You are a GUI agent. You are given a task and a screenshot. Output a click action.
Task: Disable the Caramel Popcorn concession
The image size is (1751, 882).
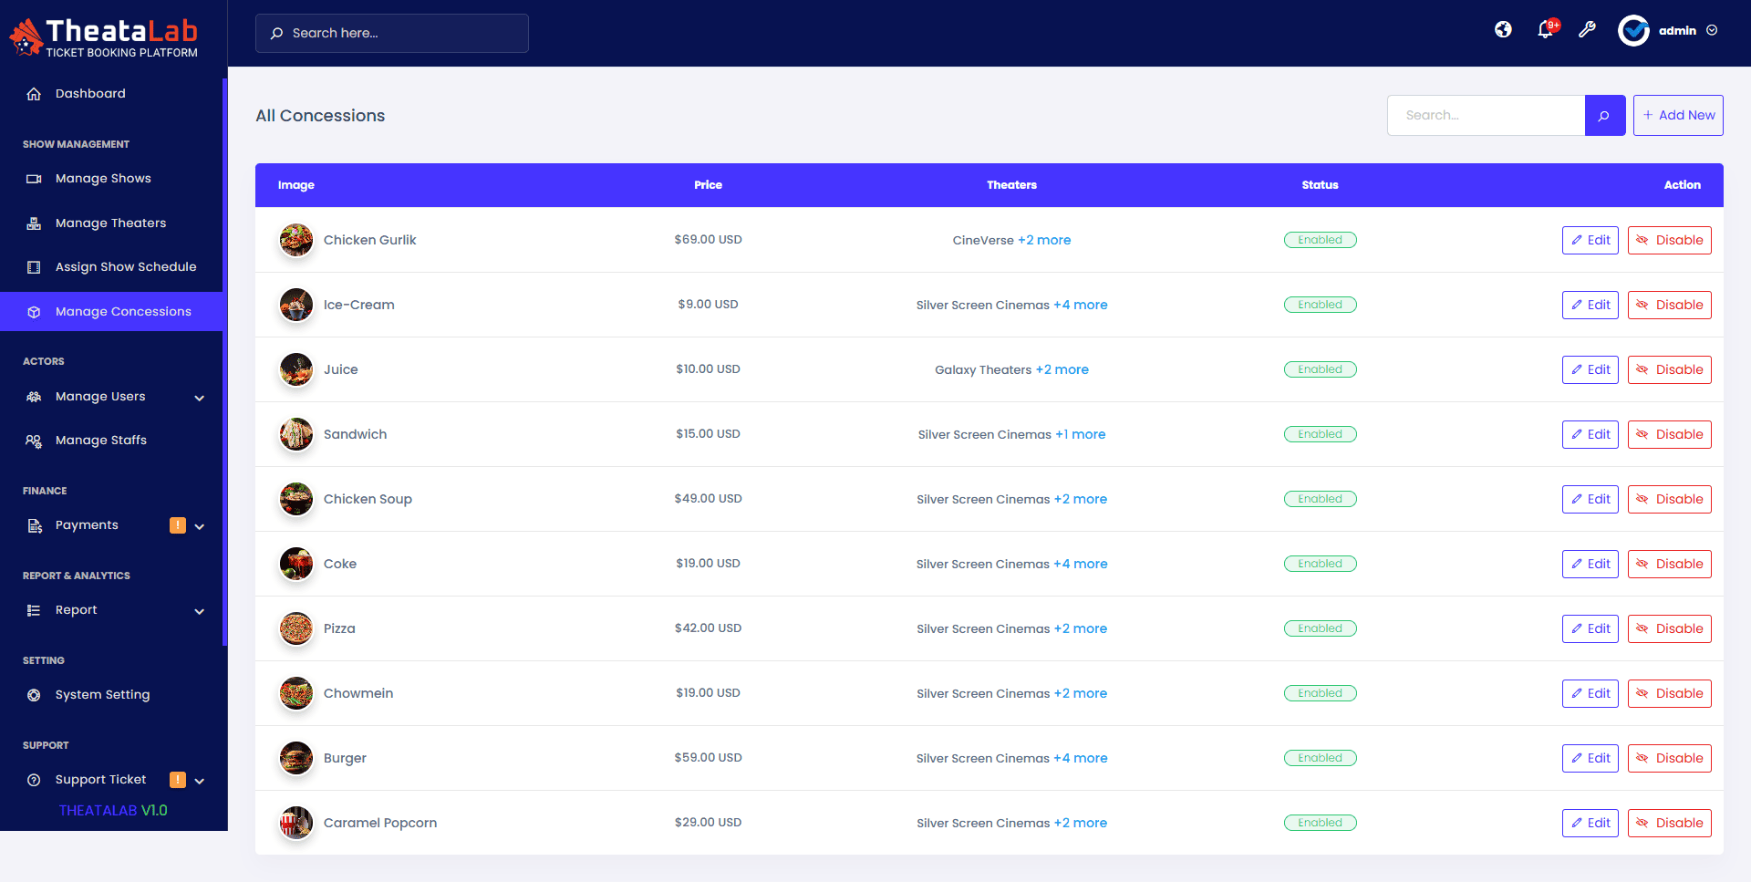[x=1670, y=823]
